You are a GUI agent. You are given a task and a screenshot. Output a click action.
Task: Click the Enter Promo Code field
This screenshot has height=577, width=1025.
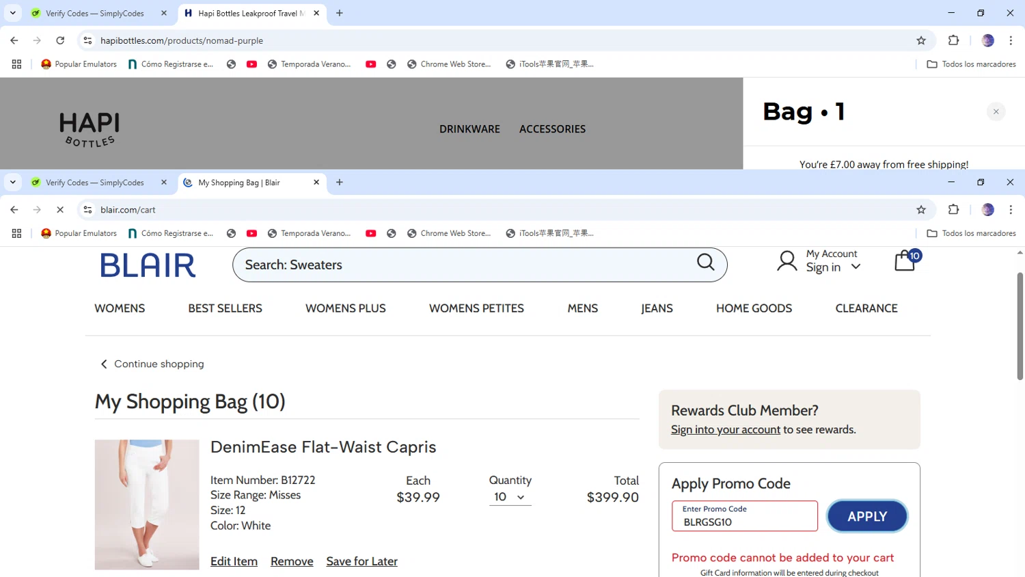[x=745, y=516]
